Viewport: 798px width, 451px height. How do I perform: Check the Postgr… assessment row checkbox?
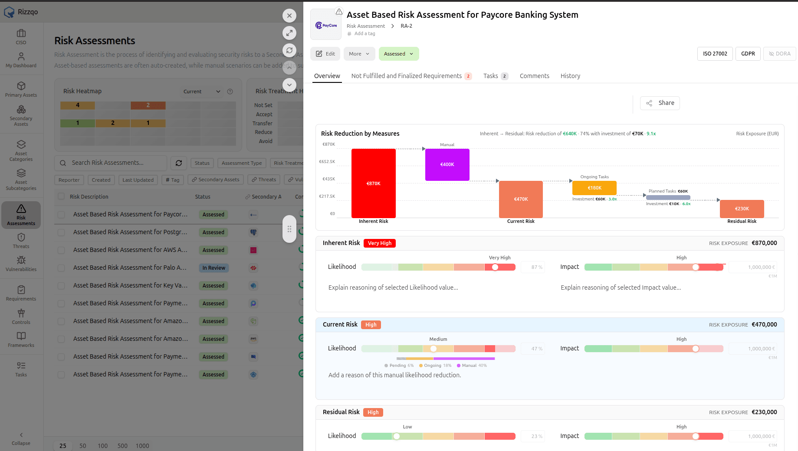61,232
